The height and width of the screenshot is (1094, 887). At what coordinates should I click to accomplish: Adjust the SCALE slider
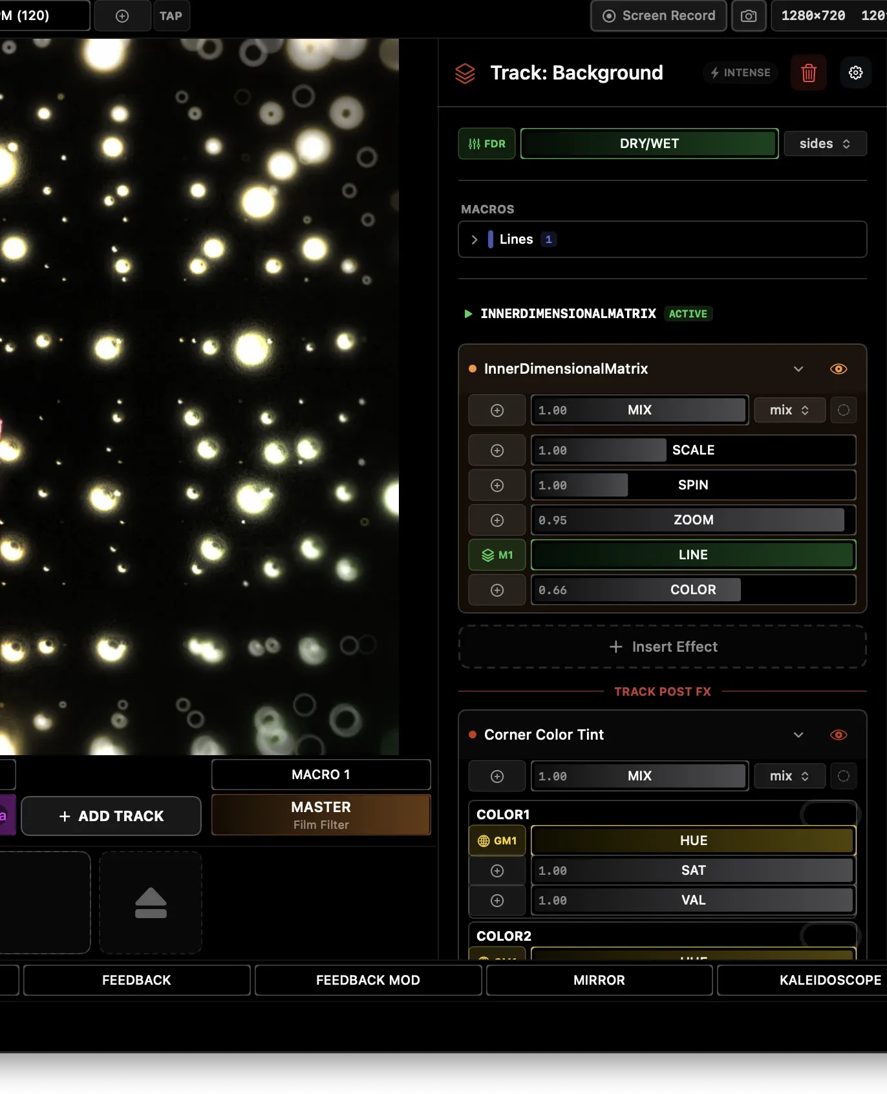[694, 450]
